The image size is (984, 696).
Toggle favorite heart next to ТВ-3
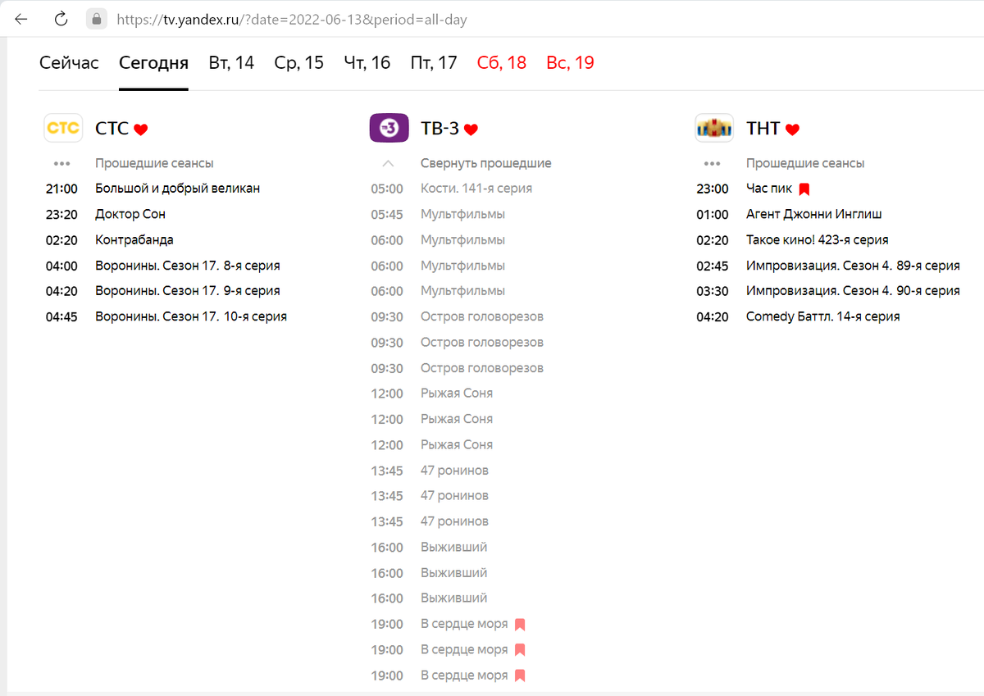[x=471, y=130]
